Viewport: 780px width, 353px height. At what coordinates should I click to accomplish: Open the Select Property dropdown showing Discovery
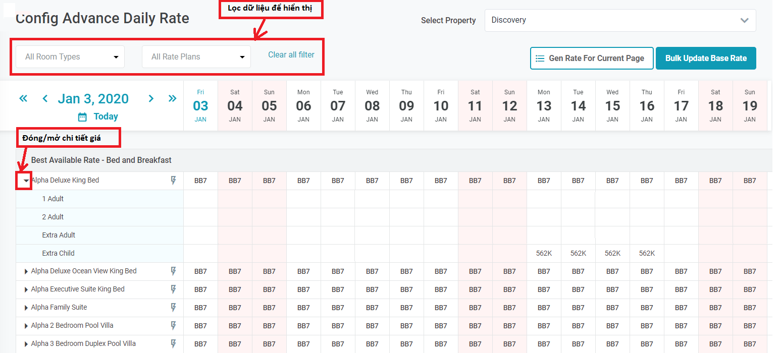click(620, 21)
